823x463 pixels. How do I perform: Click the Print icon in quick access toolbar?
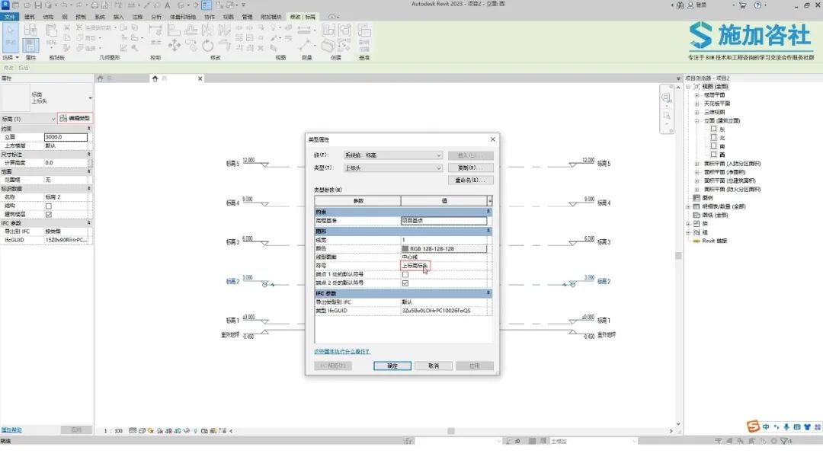pyautogui.click(x=94, y=5)
